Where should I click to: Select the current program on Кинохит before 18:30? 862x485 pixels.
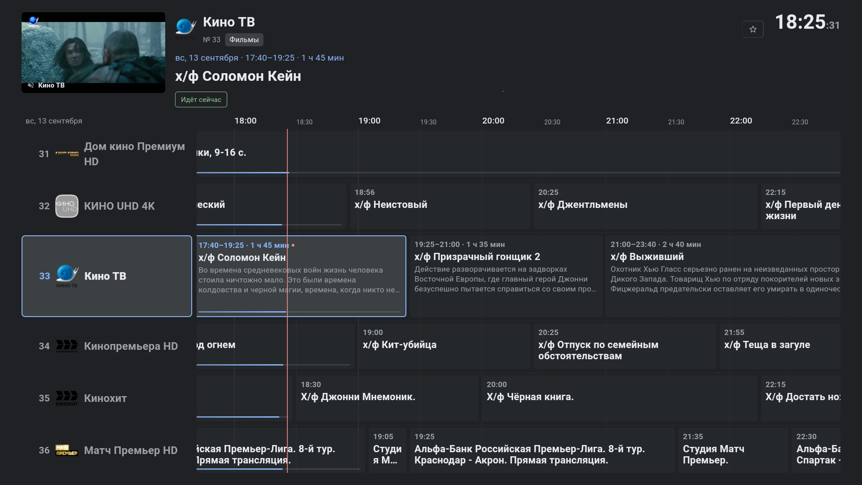[x=245, y=398]
